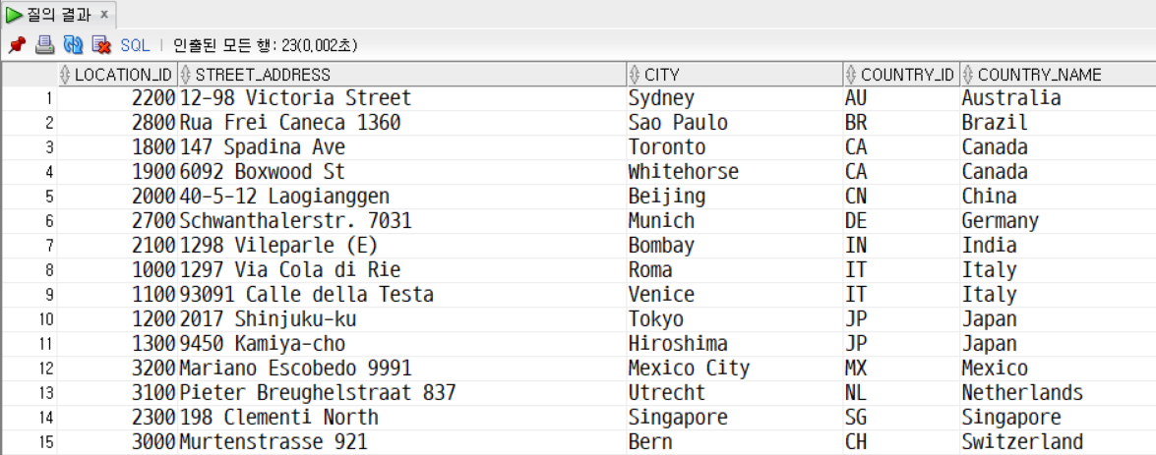Click country ID cell 'CH'

[x=901, y=442]
